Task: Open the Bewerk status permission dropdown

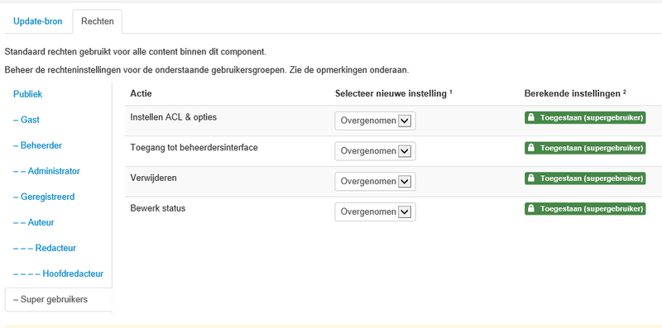Action: click(375, 212)
